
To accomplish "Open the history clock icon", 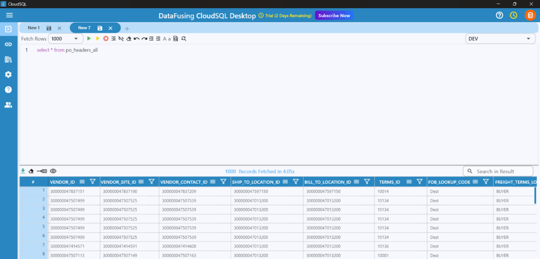I will click(x=514, y=15).
